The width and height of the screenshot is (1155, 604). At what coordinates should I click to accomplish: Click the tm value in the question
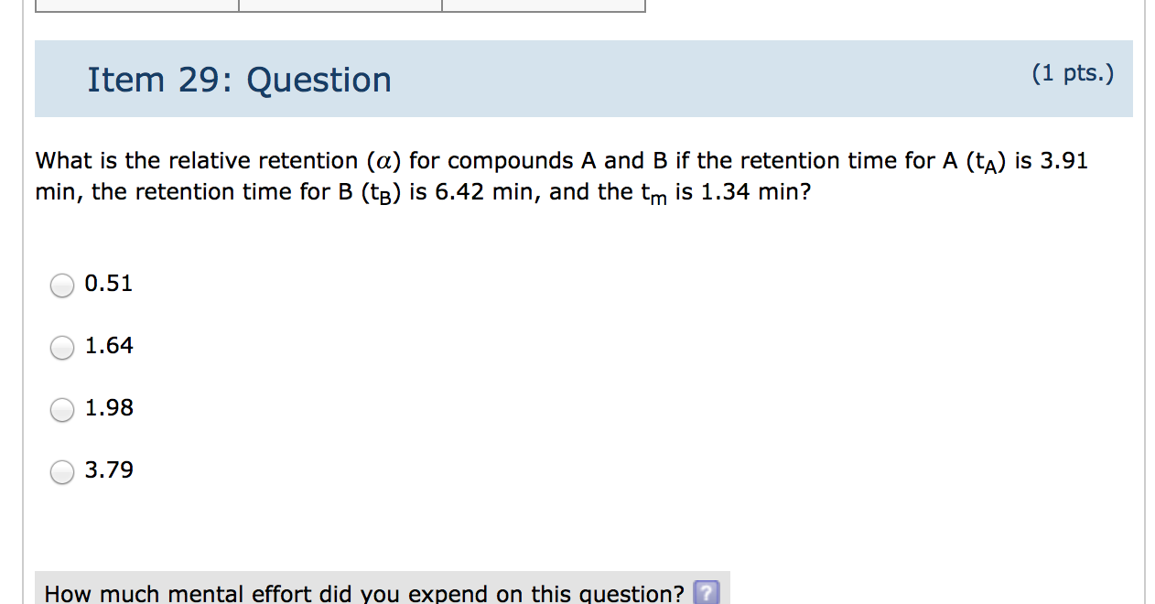pyautogui.click(x=653, y=192)
